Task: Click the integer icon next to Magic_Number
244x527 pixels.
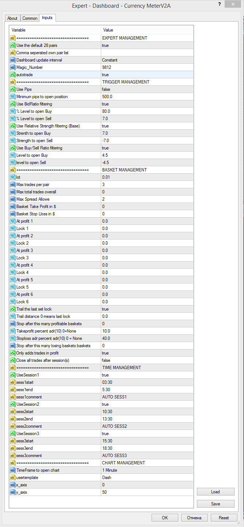Action: 12,67
